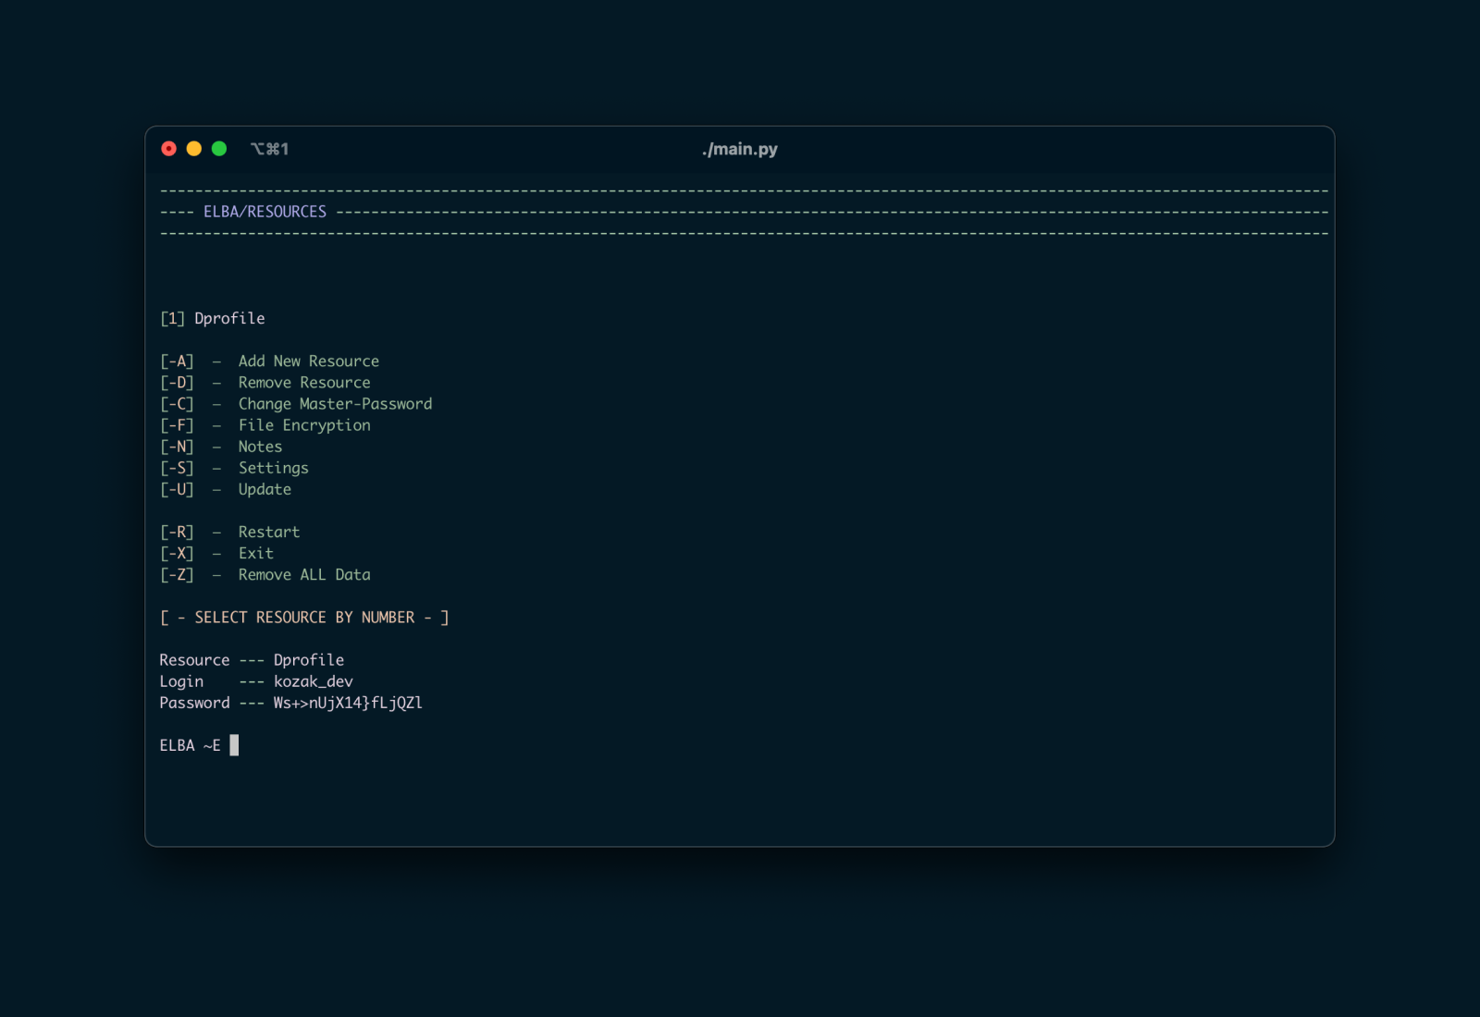Select the [1] Dprofile resource entry
Viewport: 1480px width, 1017px height.
(213, 319)
